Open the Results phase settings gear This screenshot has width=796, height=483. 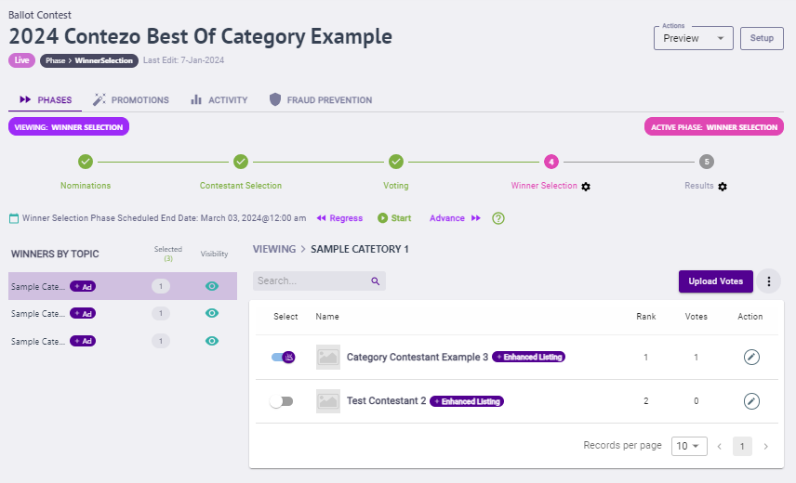(x=723, y=187)
